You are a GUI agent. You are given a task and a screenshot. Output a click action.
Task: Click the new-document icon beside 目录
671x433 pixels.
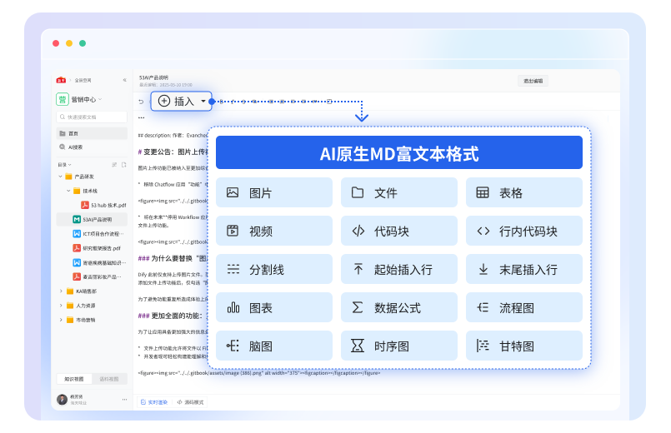tap(124, 165)
